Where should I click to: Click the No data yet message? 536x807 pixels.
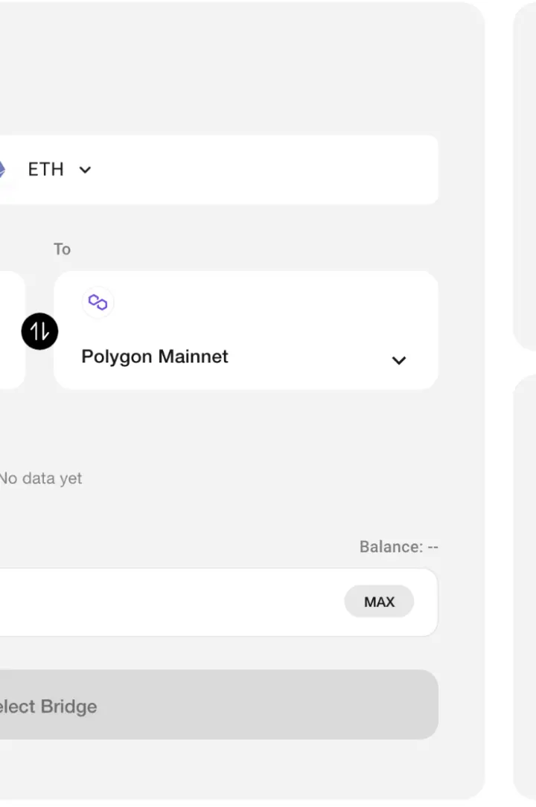point(41,478)
